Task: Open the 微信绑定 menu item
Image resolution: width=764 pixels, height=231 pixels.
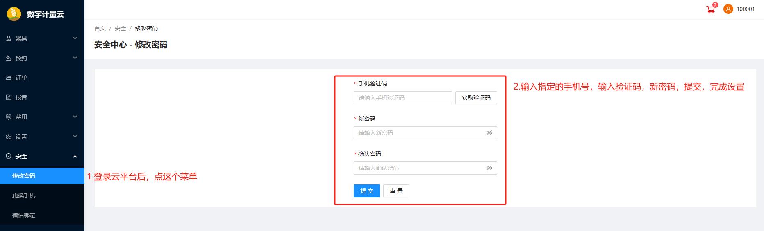Action: click(24, 215)
